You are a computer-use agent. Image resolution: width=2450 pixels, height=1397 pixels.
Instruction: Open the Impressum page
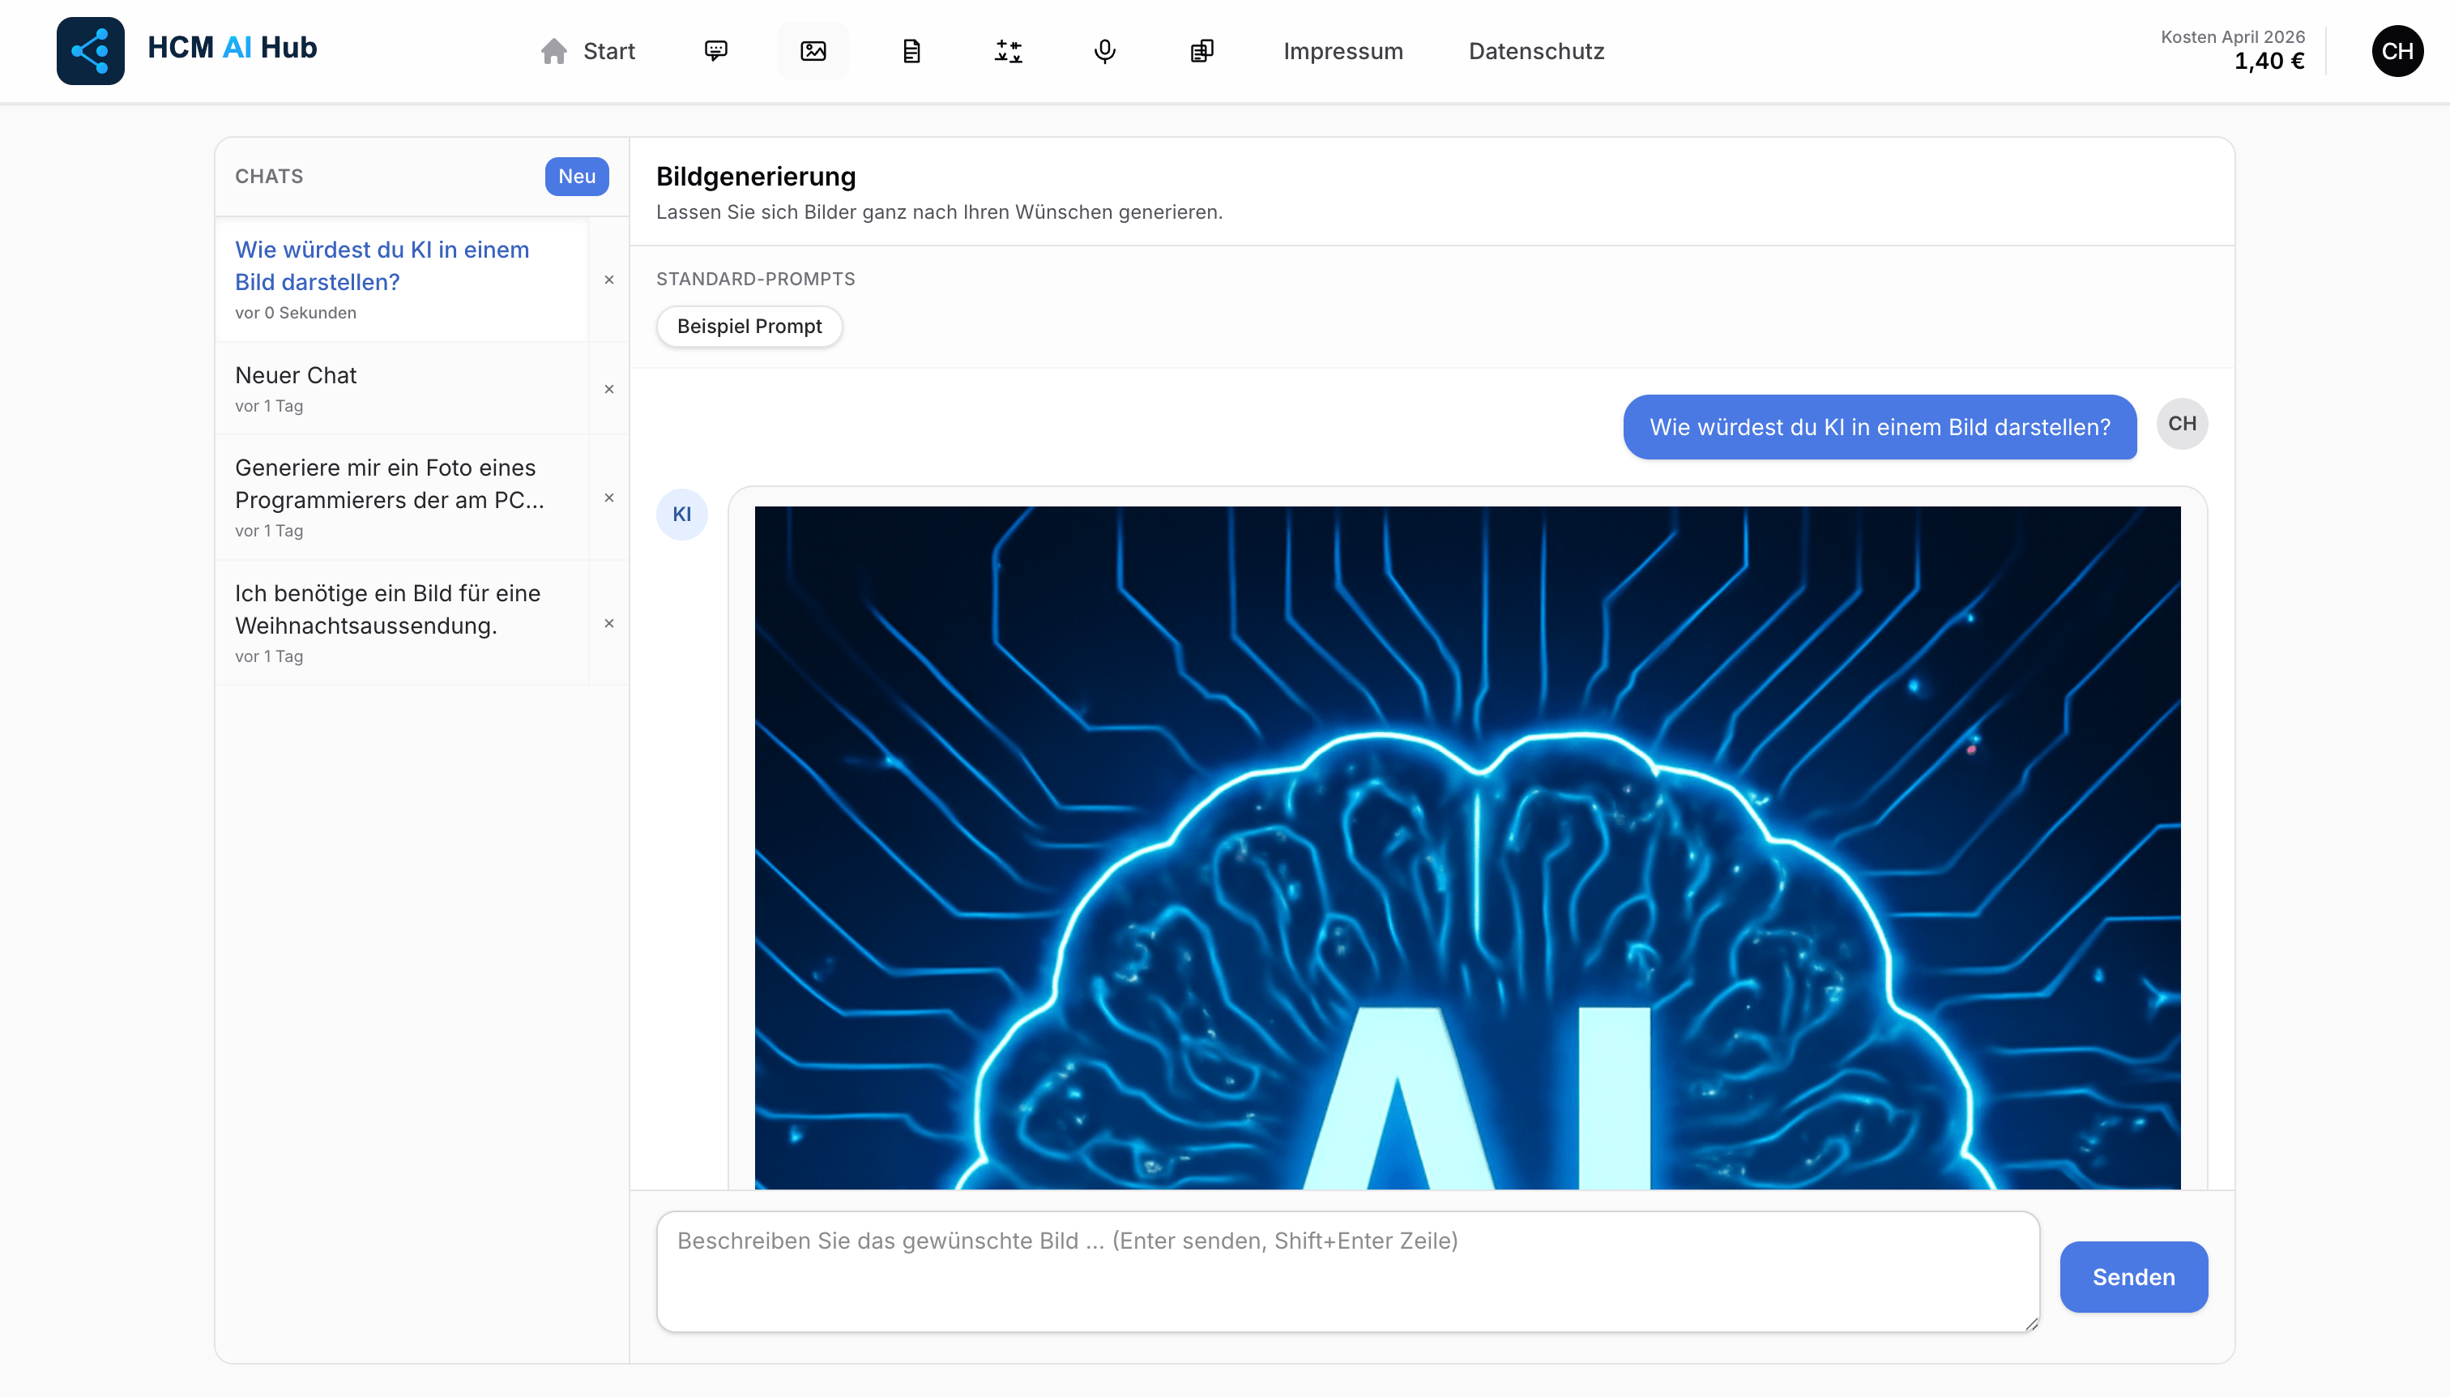[x=1343, y=51]
